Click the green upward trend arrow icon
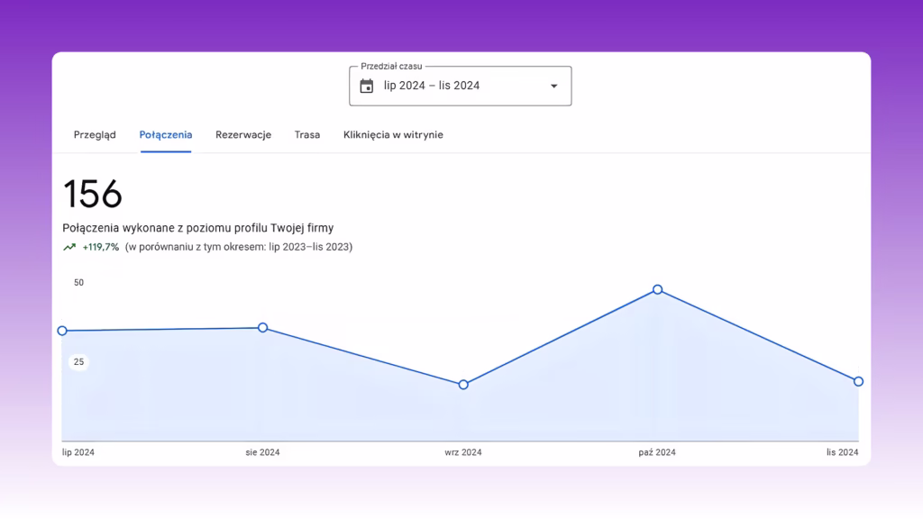Screen dimensions: 923x519 [69, 247]
